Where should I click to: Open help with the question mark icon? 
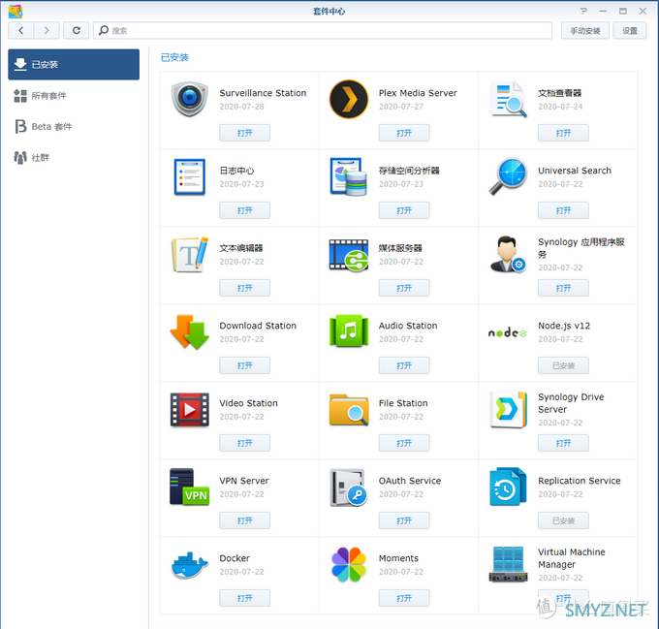point(583,11)
